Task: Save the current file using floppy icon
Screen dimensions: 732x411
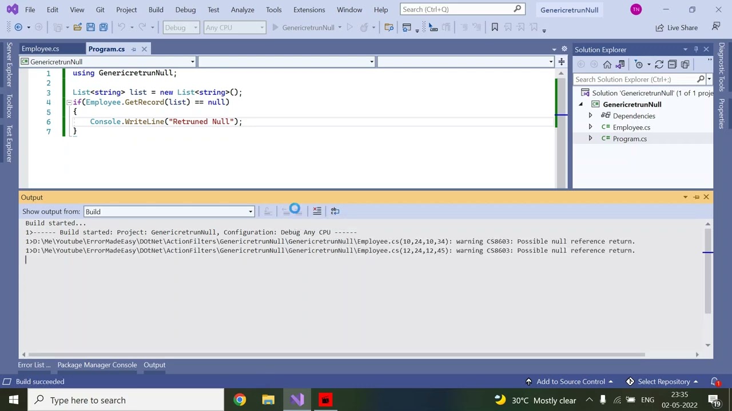Action: tap(90, 27)
